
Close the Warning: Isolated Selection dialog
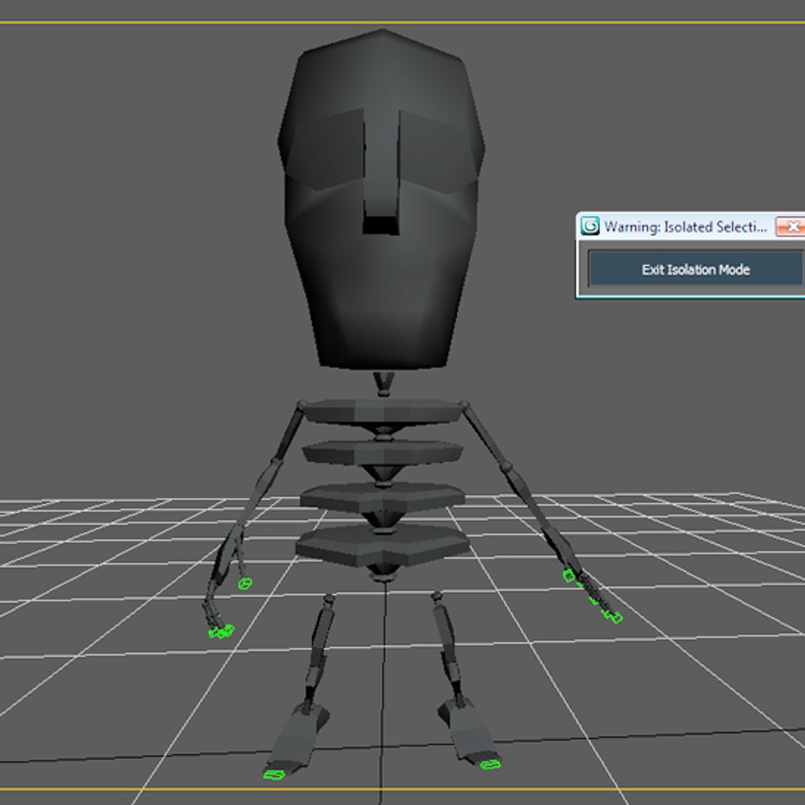[791, 226]
